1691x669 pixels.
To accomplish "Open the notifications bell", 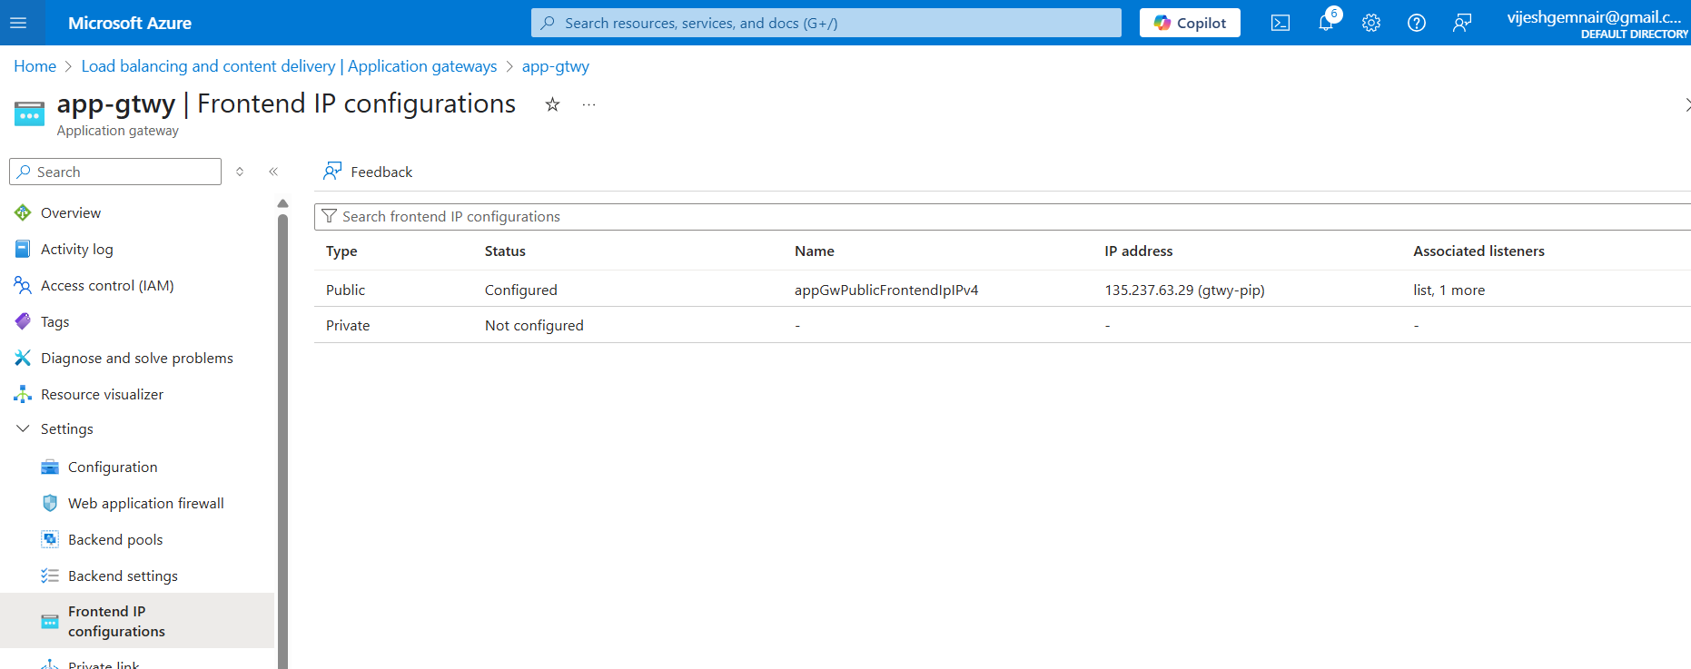I will point(1326,23).
